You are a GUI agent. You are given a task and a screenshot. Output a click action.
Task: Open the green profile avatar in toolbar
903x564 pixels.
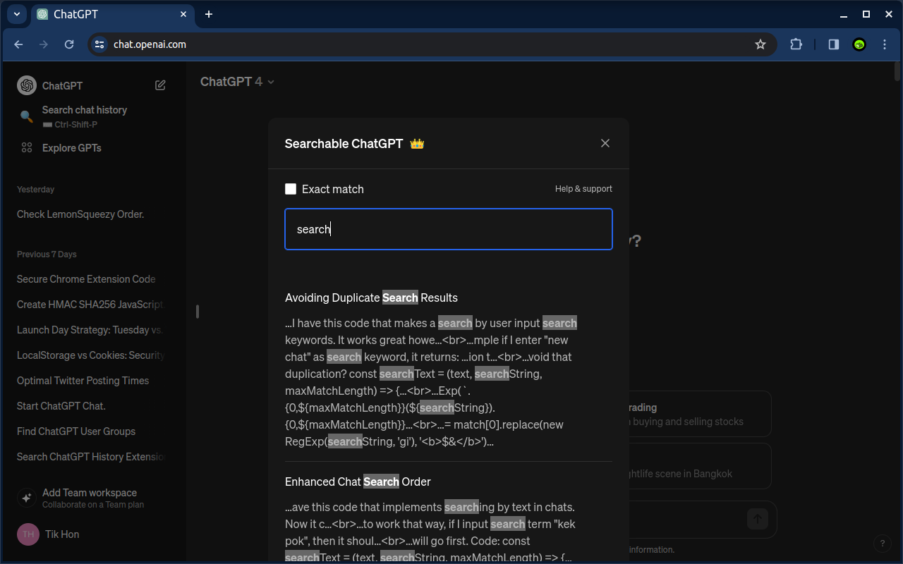(859, 44)
